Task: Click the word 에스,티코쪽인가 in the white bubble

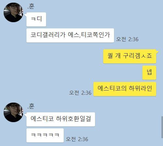Action: click(x=89, y=35)
